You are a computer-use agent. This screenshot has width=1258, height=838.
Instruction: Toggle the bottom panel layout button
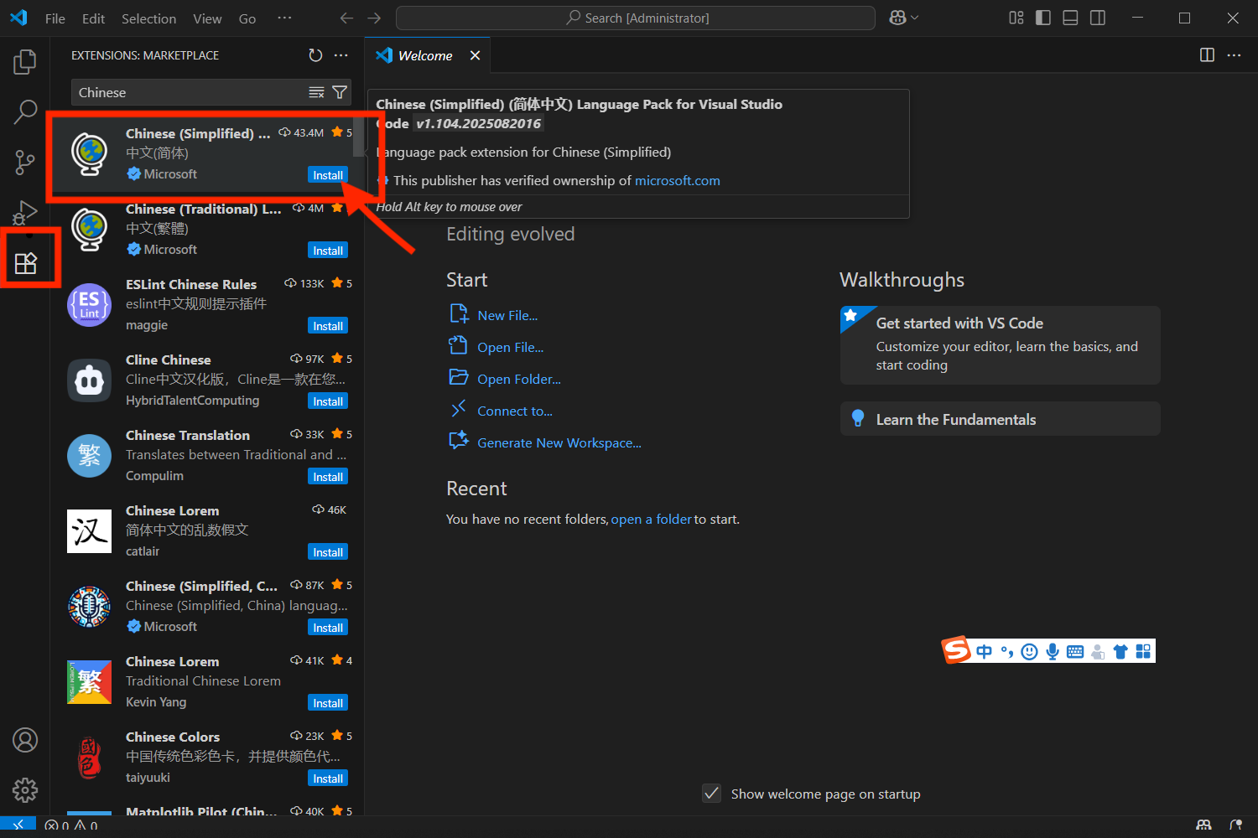click(x=1070, y=18)
